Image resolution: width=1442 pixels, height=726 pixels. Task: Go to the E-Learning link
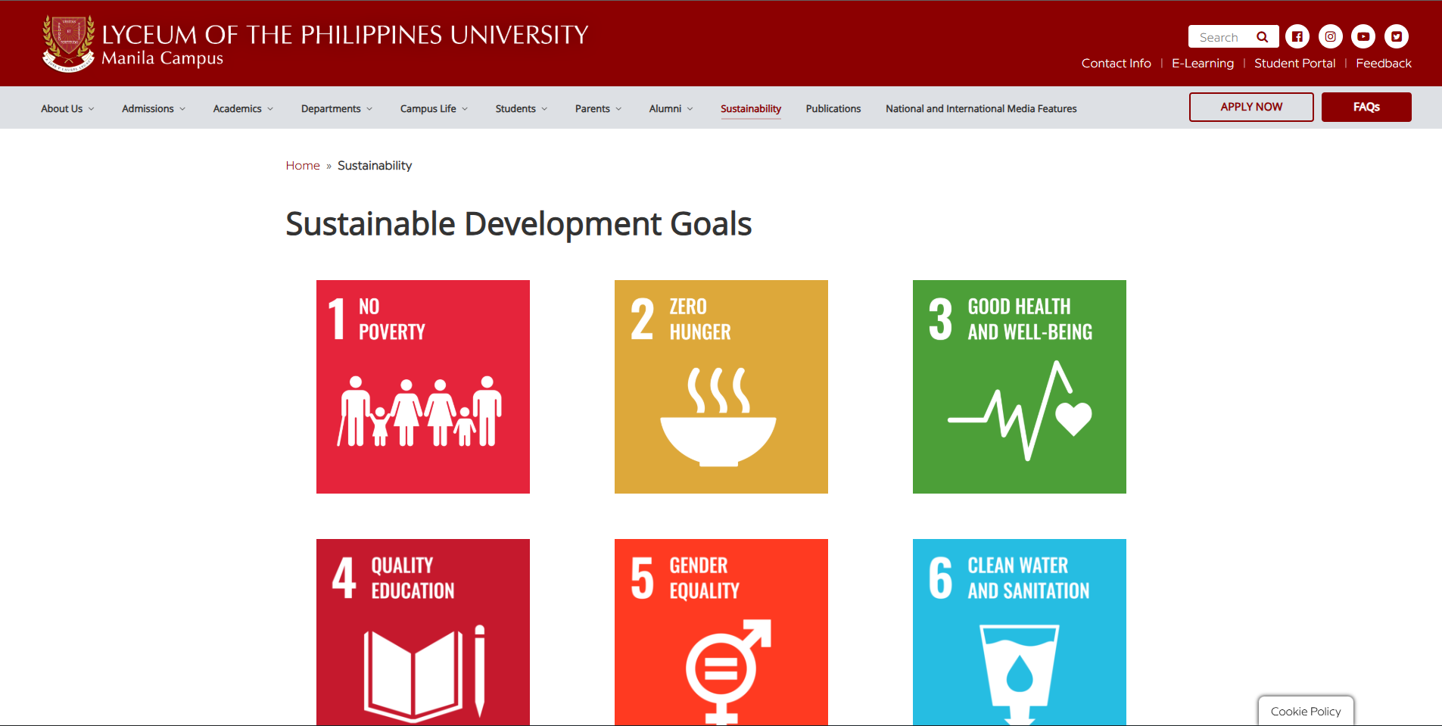click(1203, 64)
